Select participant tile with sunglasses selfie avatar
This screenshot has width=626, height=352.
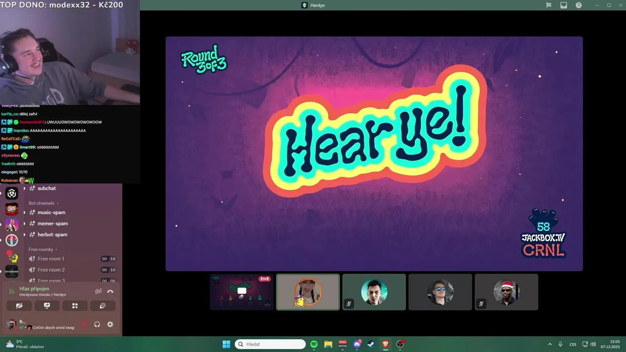click(440, 292)
